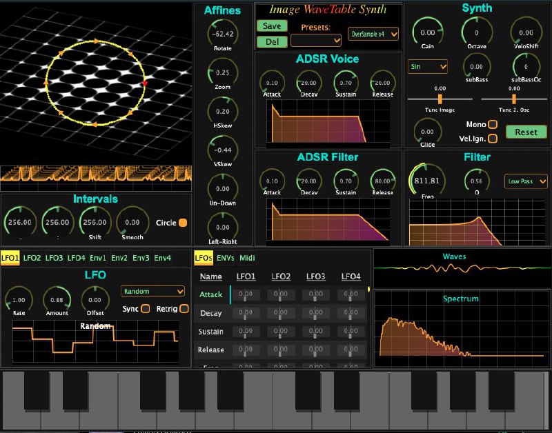Open the Random LFO shape dropdown
Viewport: 552px width, 433px height.
tap(152, 291)
